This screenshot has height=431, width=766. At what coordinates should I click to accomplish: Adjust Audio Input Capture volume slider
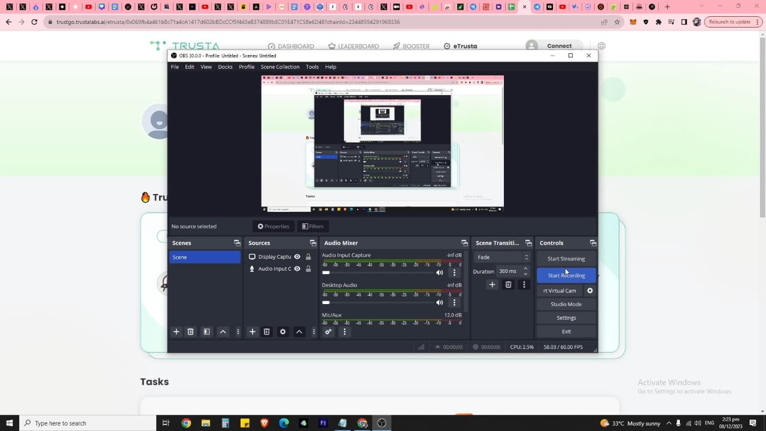[x=378, y=272]
